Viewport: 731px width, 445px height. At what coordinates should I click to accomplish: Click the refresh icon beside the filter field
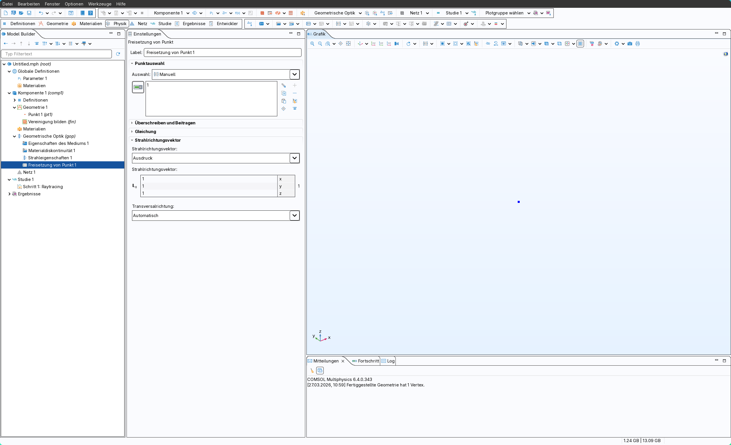tap(118, 54)
